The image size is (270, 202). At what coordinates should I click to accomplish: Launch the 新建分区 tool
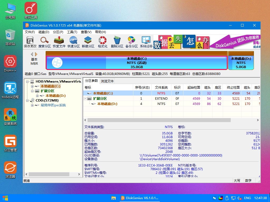(88, 42)
